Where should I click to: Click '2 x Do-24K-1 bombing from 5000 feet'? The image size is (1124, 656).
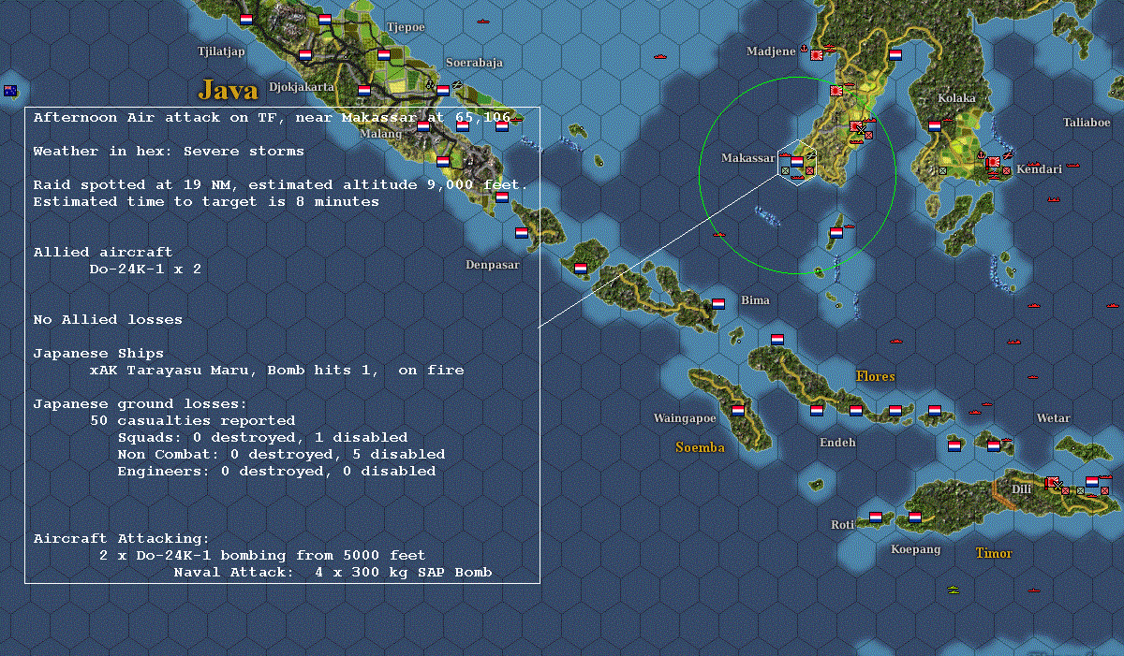coord(262,555)
